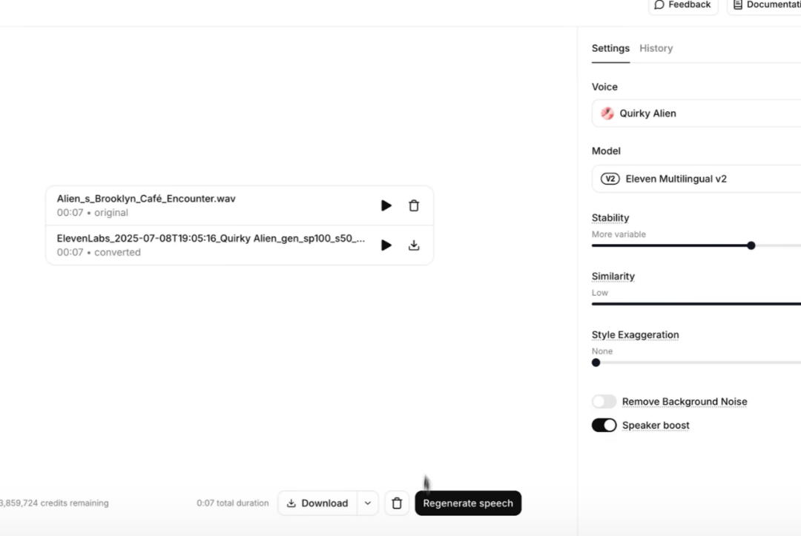Enable Remove Background Noise switch
The height and width of the screenshot is (536, 801).
coord(604,402)
